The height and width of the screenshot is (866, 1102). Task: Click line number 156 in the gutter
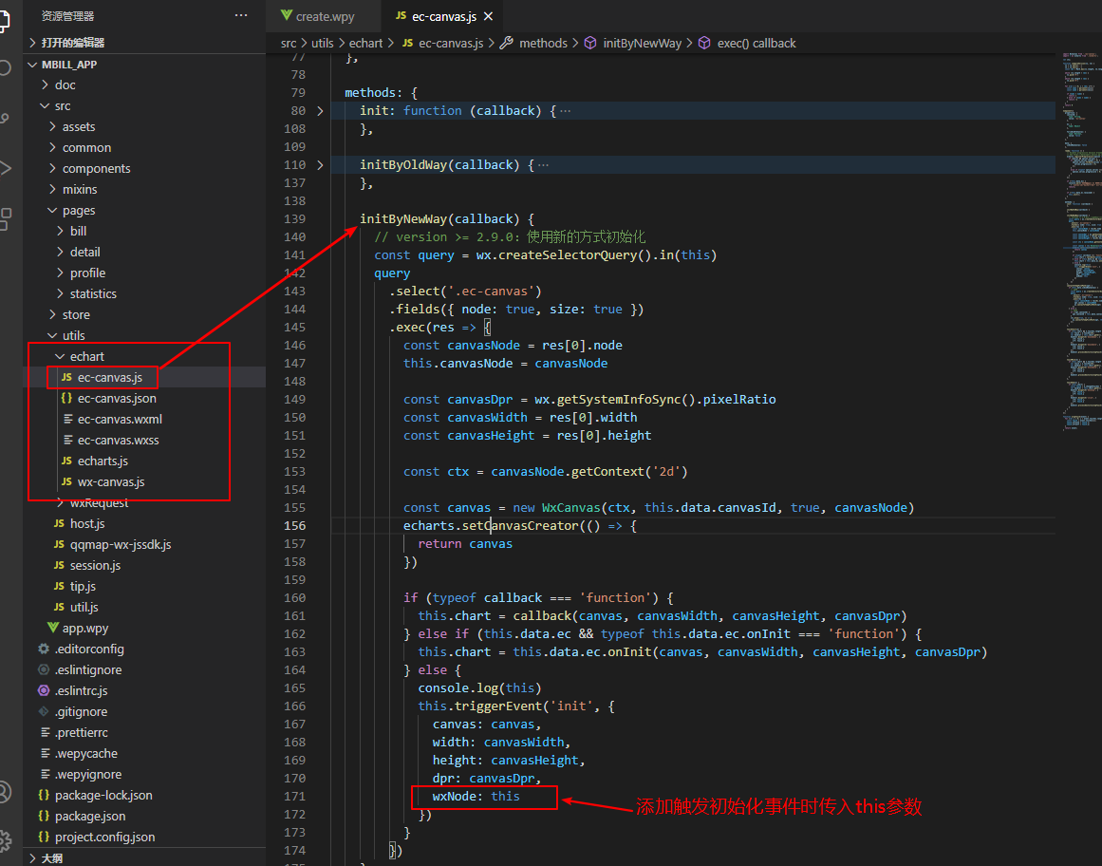pyautogui.click(x=295, y=526)
